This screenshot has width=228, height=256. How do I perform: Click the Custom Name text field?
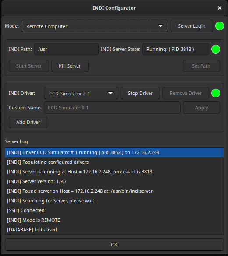112,108
